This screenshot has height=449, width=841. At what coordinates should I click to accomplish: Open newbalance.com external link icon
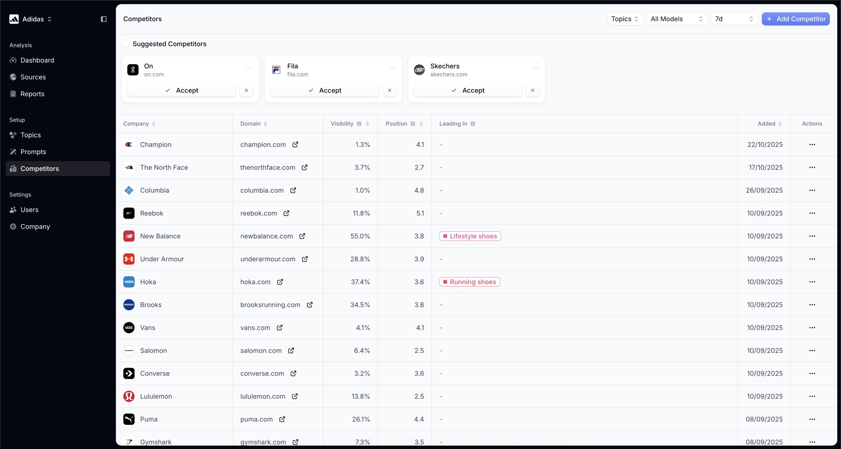click(302, 236)
